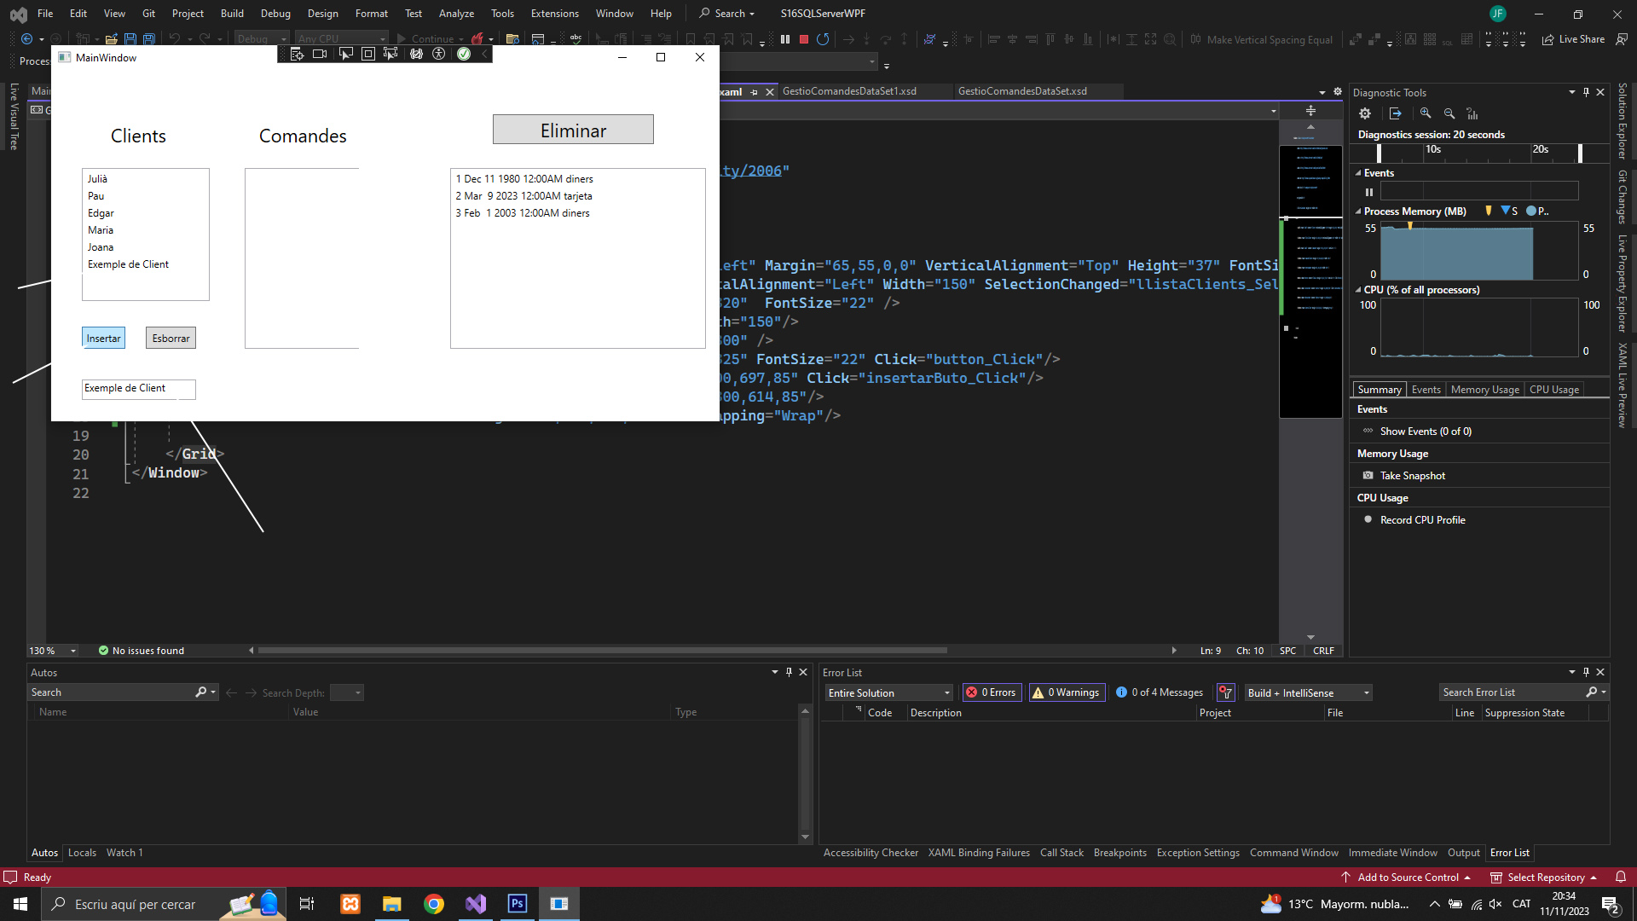Toggle the 0 Errors filter
The height and width of the screenshot is (921, 1637).
click(993, 692)
